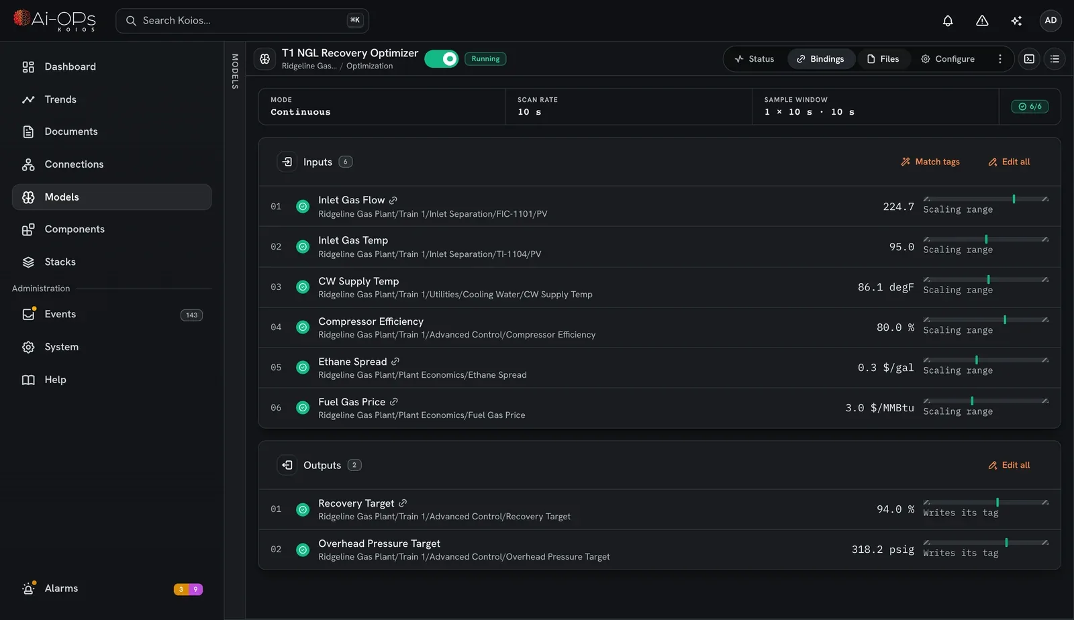The height and width of the screenshot is (620, 1074).
Task: Click the Ridgeline Gas breadcrumb link
Action: click(x=309, y=66)
